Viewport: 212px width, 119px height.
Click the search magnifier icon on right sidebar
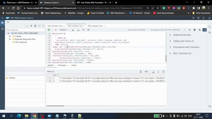[x=210, y=27]
